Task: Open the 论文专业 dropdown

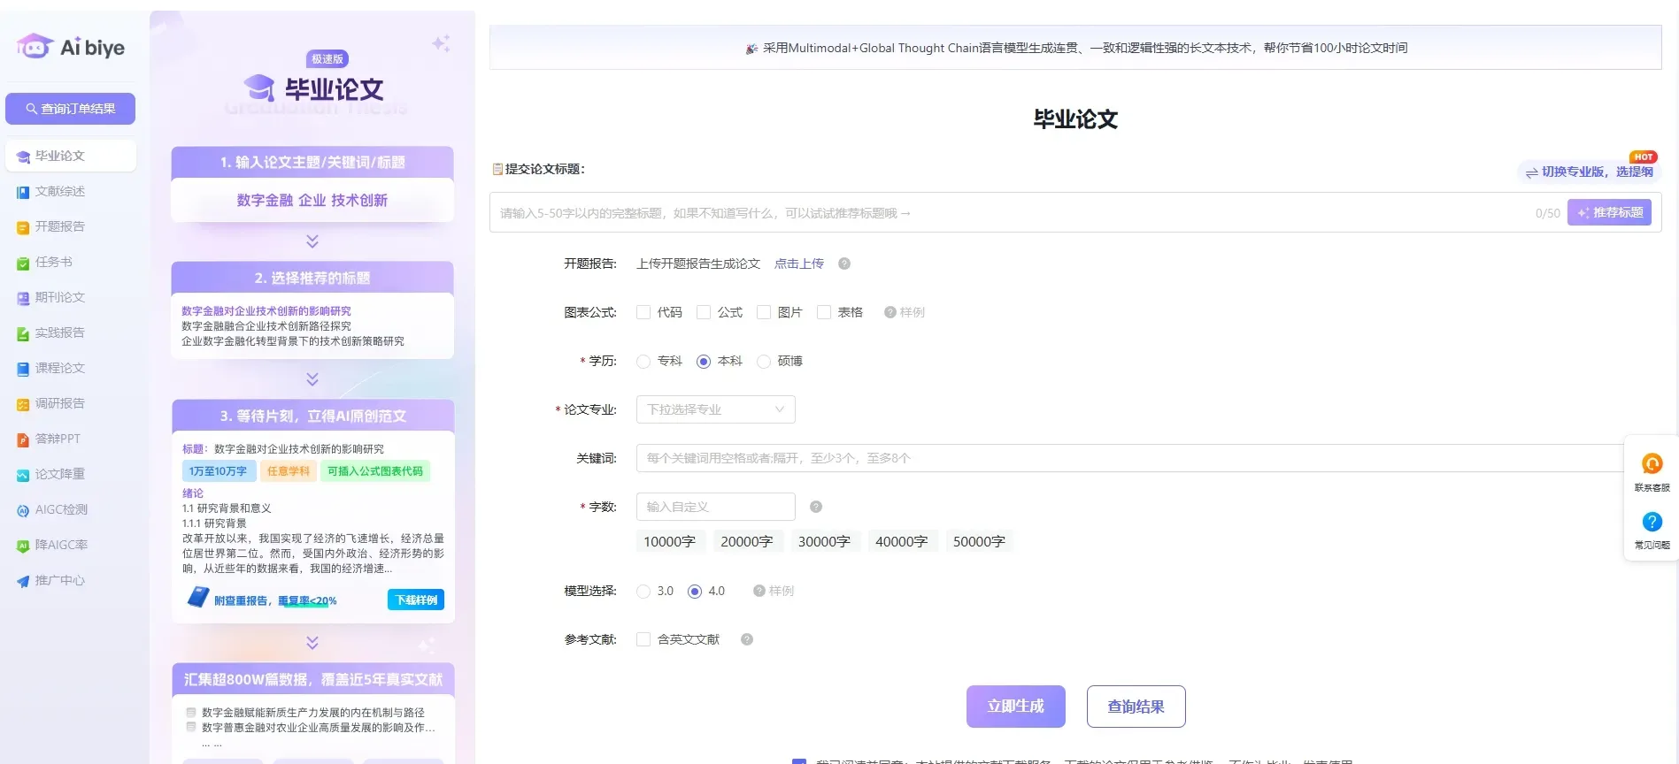Action: [715, 409]
